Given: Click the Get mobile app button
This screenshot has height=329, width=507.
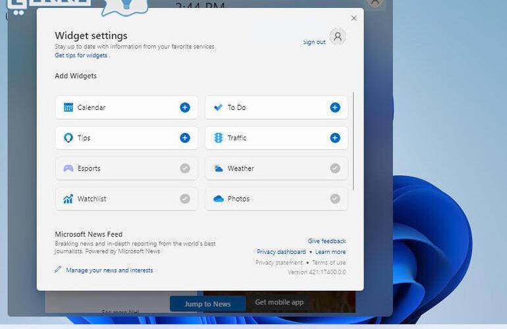Looking at the screenshot, I should pos(279,302).
